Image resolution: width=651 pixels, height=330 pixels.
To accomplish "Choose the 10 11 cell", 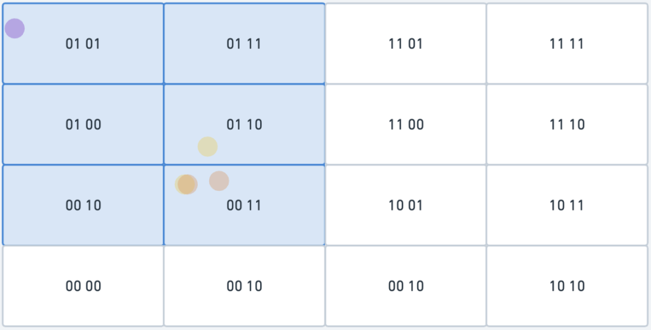I will click(566, 205).
